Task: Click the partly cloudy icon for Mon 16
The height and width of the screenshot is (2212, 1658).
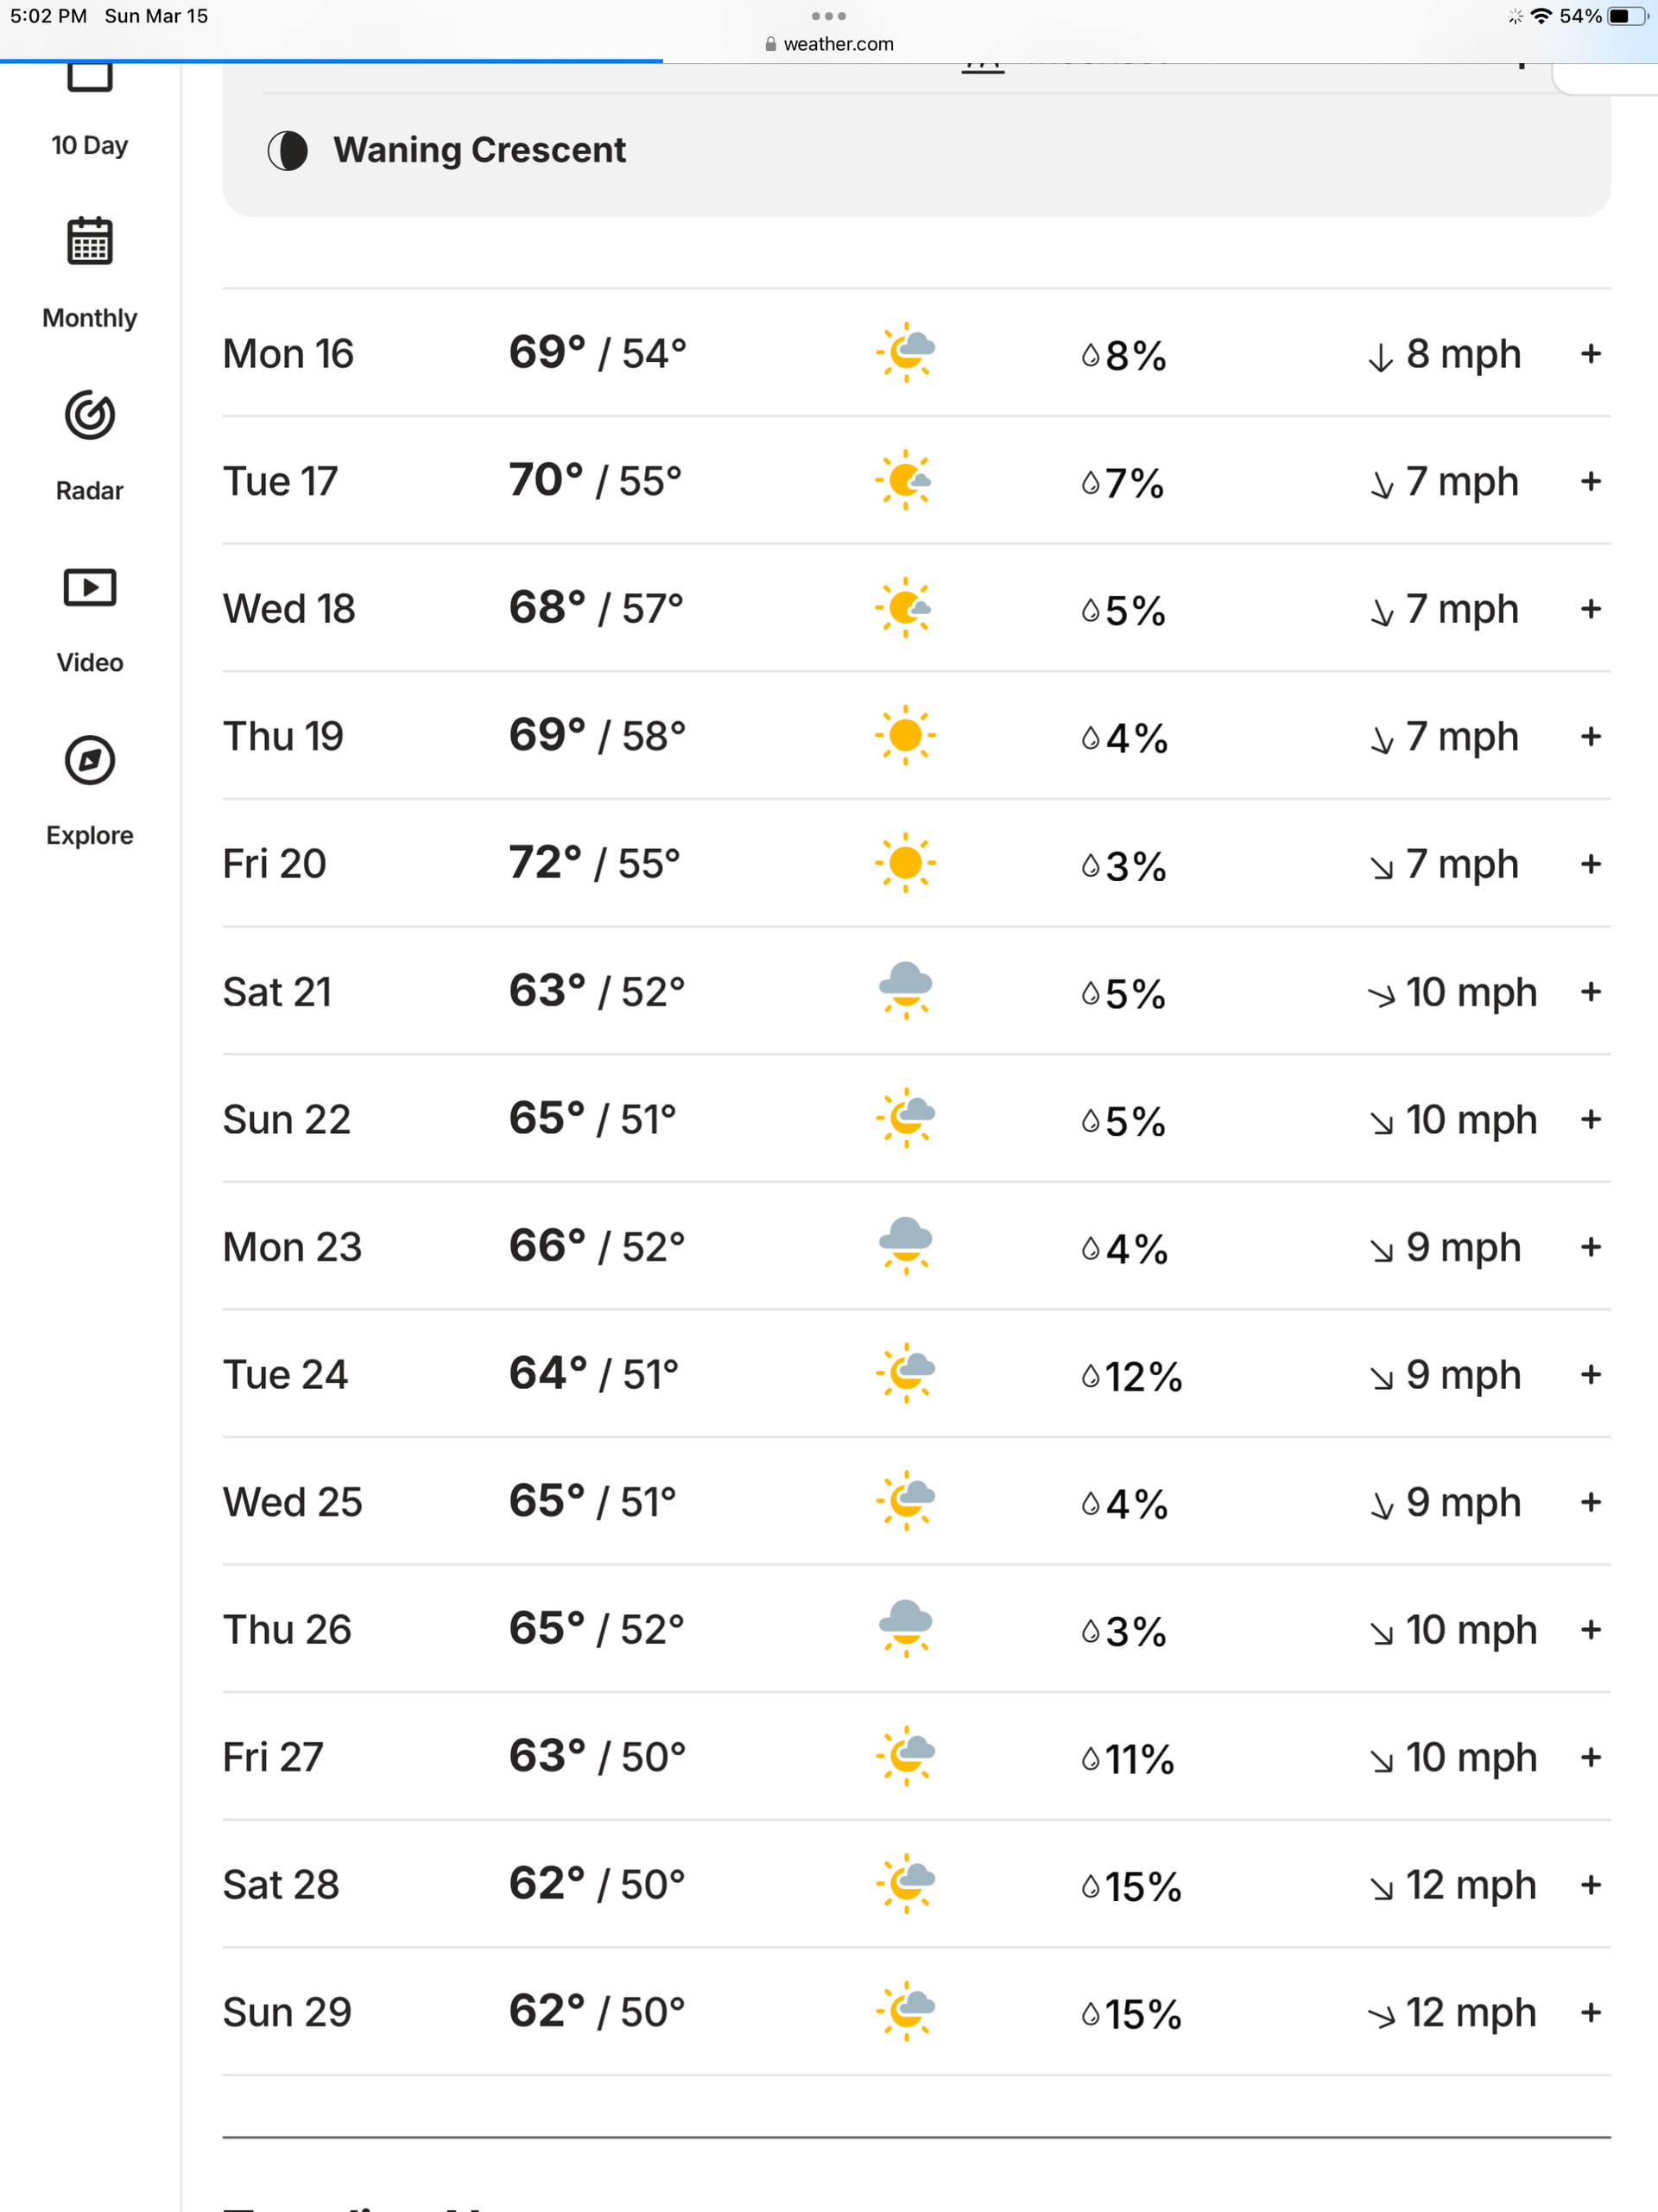Action: pos(906,353)
